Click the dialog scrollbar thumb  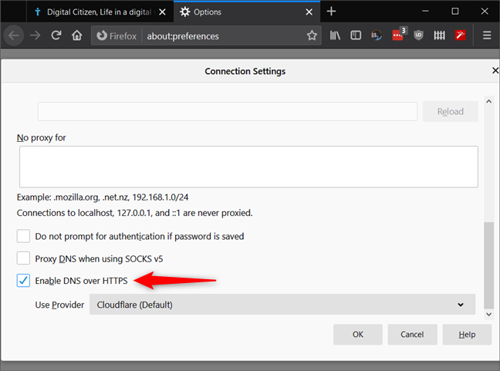(488, 265)
